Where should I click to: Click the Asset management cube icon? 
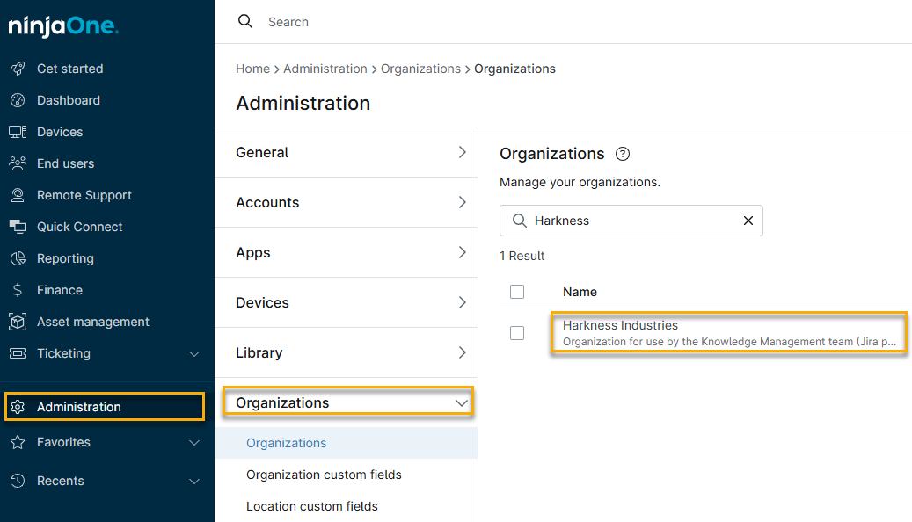tap(18, 322)
